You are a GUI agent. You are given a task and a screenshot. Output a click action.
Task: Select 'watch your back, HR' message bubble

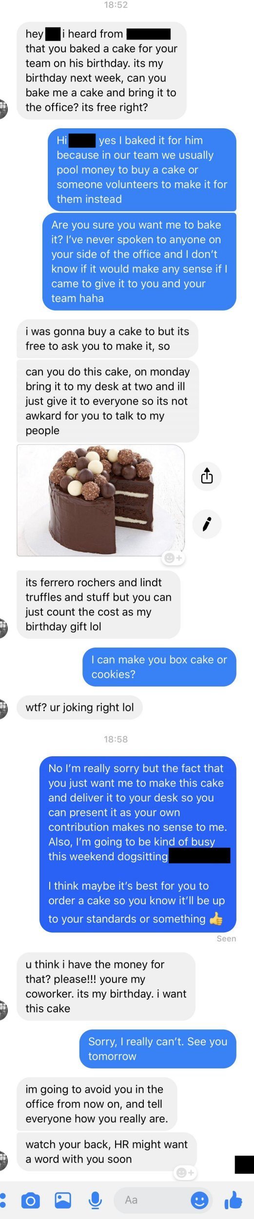click(106, 1152)
